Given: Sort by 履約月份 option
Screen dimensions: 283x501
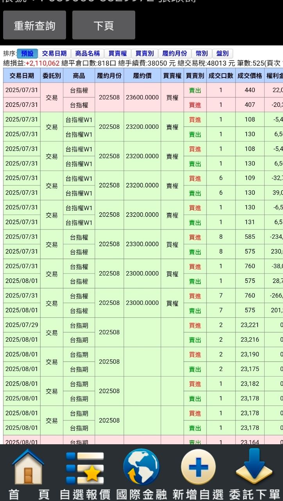Looking at the screenshot, I should pyautogui.click(x=175, y=54).
